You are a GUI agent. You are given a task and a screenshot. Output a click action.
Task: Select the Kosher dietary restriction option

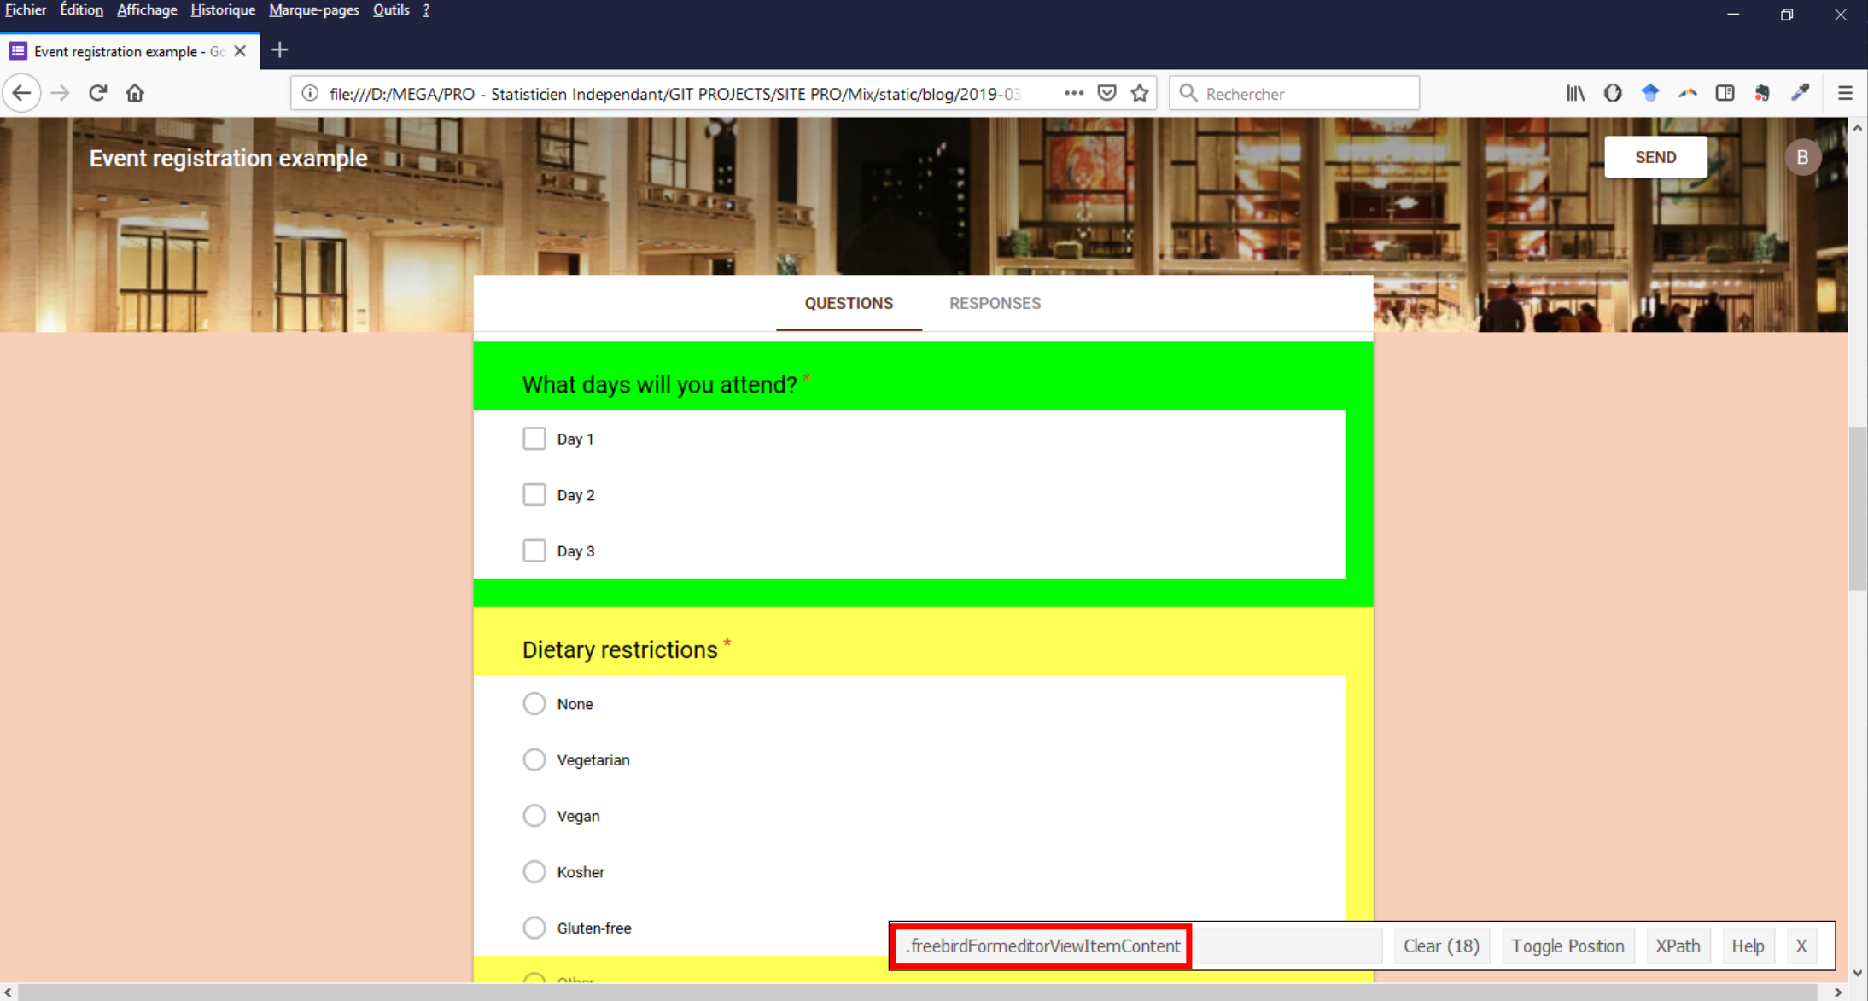[x=534, y=871]
